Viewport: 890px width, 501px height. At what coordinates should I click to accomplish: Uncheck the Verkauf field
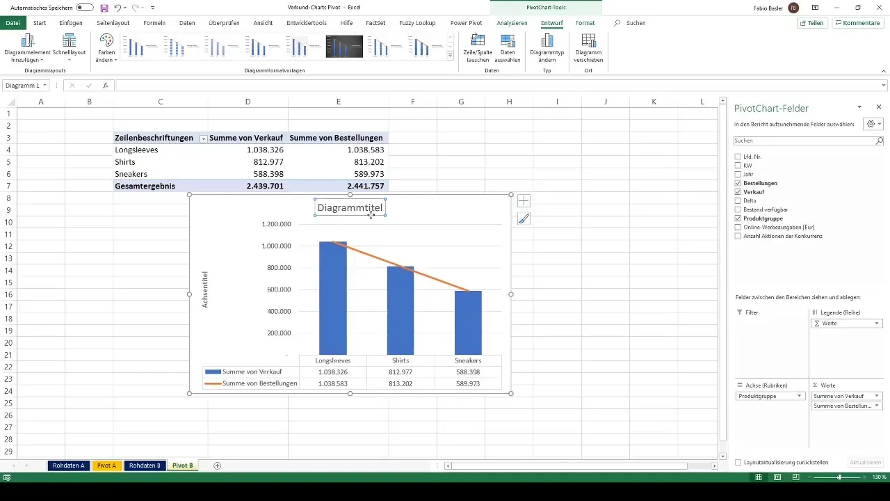click(738, 192)
